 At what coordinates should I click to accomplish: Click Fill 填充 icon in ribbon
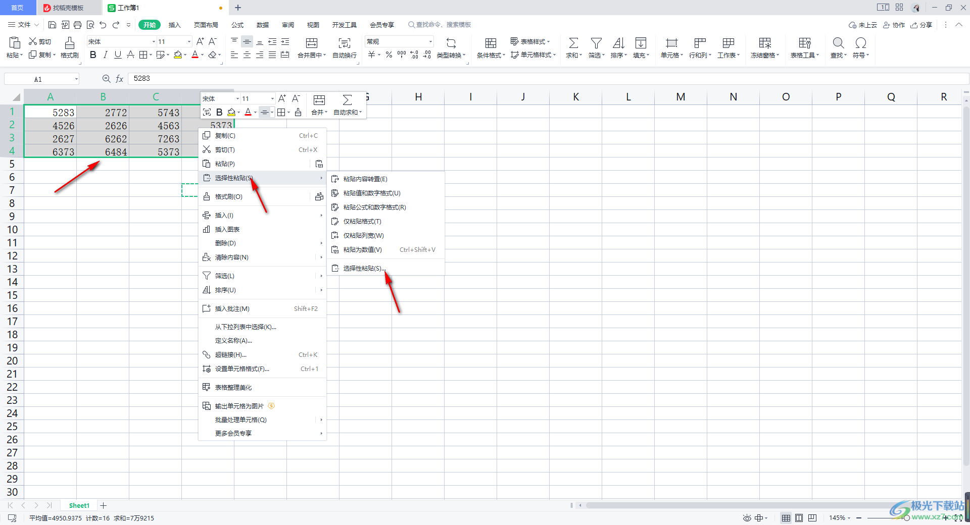(x=641, y=43)
